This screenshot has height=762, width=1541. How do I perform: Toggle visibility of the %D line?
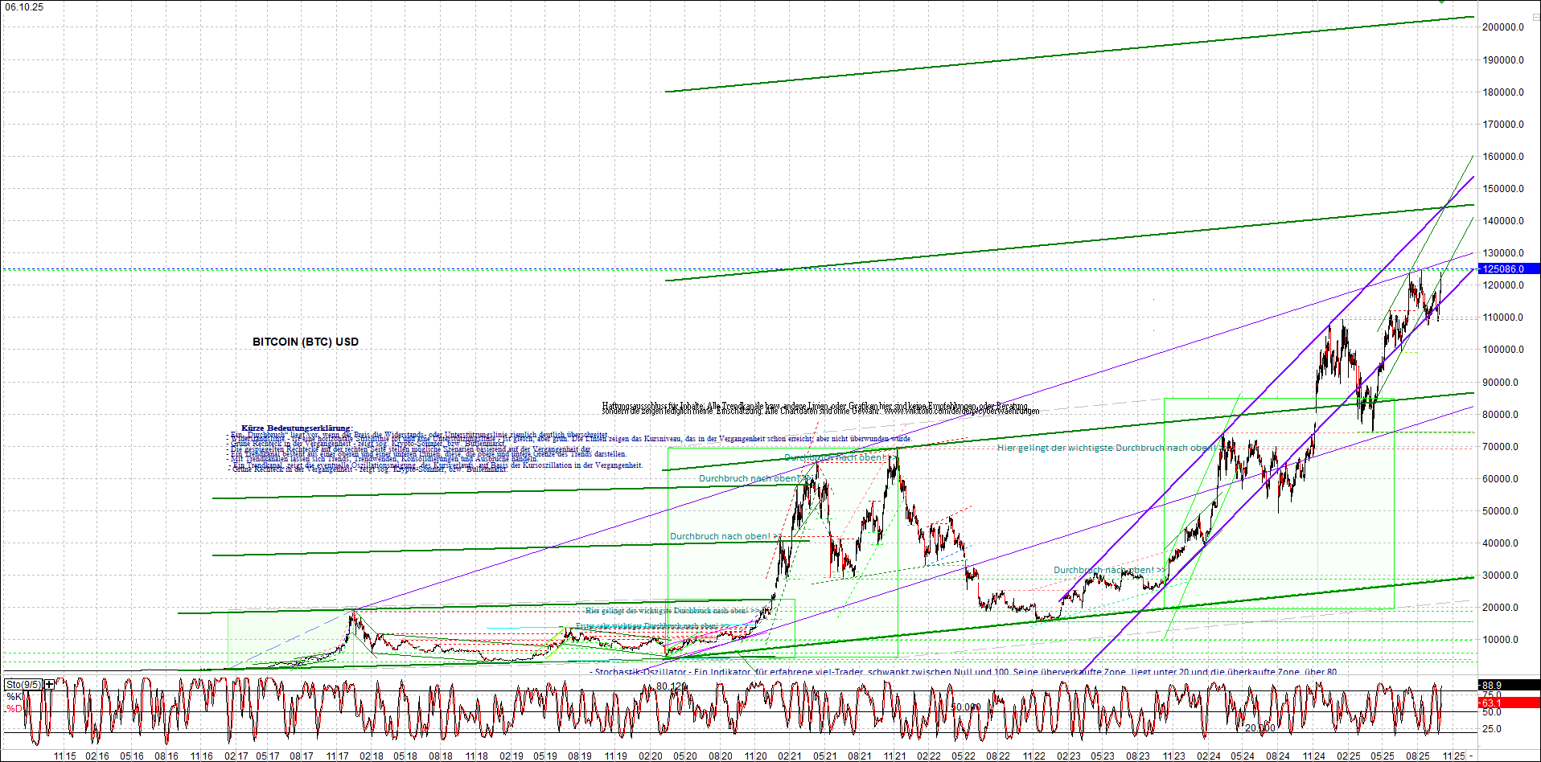[x=11, y=707]
